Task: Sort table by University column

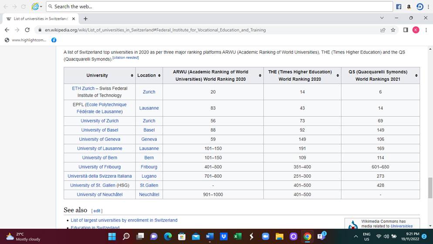Action: [x=132, y=75]
